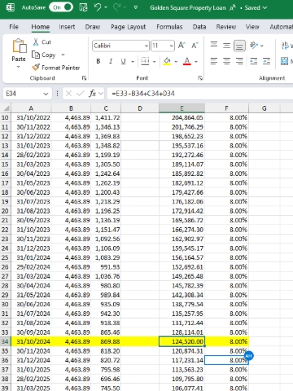Screen dimensions: 293x391
Task: Click into the formula bar
Action: pos(200,94)
